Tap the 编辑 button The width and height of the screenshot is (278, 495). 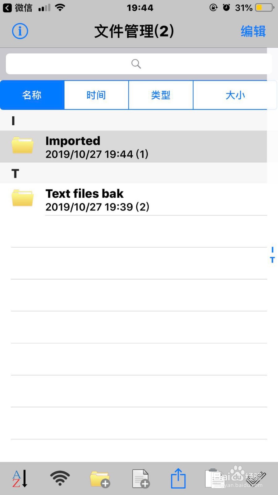[x=253, y=31]
